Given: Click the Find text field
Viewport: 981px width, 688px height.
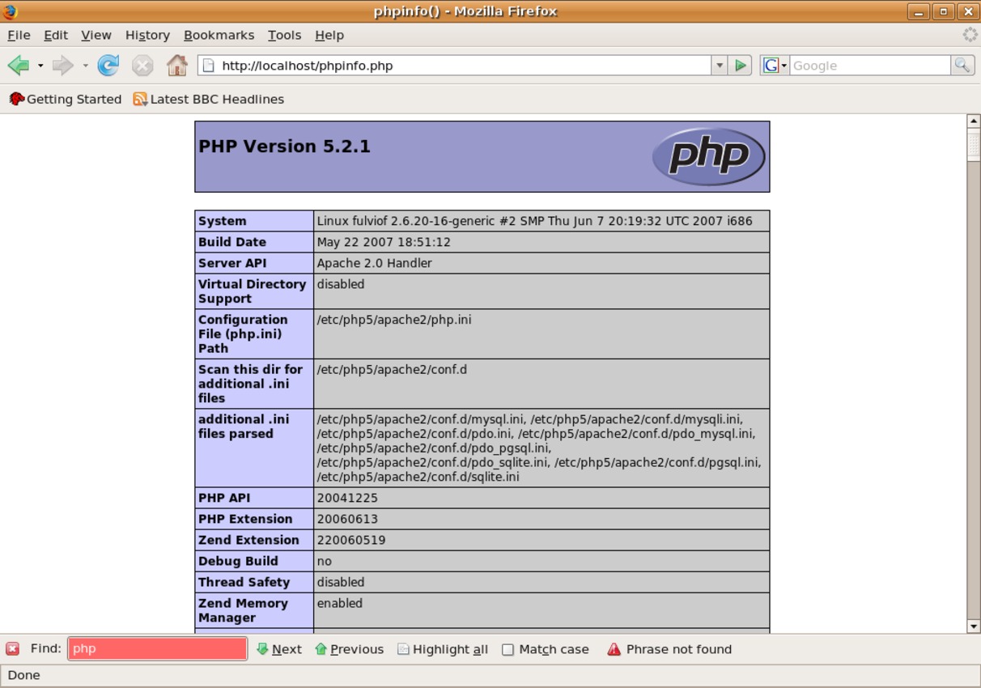Looking at the screenshot, I should 157,649.
